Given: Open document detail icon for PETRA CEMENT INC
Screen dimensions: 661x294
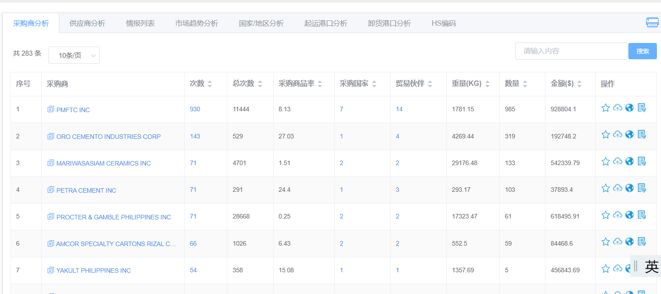Looking at the screenshot, I should (x=642, y=188).
